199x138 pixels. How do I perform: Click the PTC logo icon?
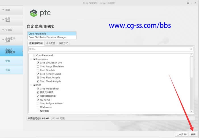(34, 13)
